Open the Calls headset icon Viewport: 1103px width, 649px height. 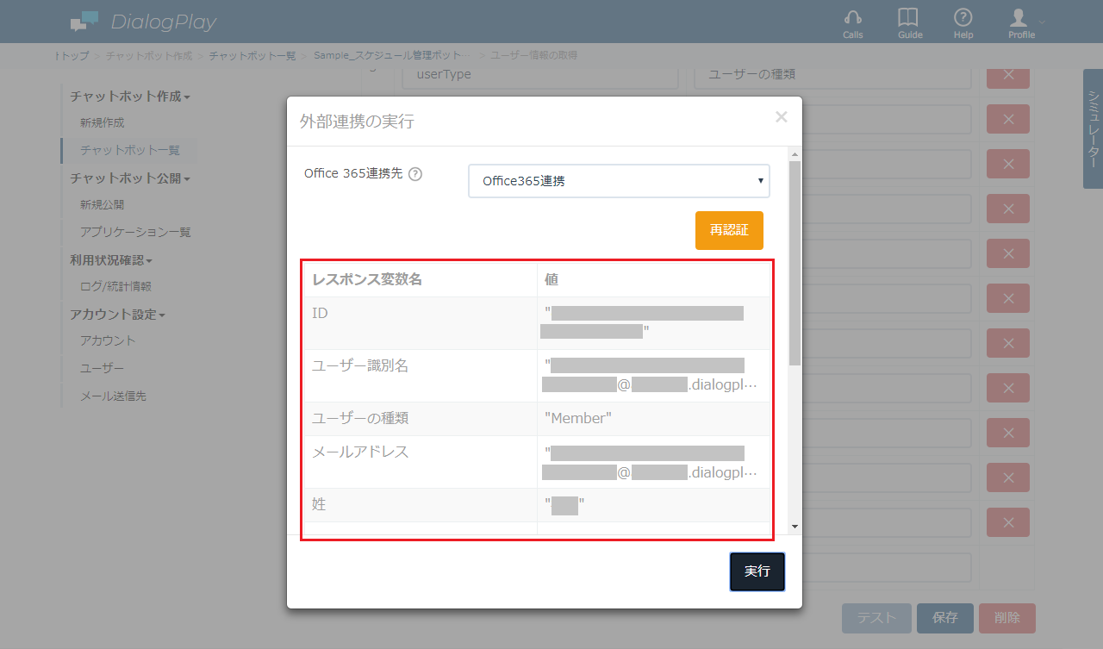pyautogui.click(x=853, y=23)
